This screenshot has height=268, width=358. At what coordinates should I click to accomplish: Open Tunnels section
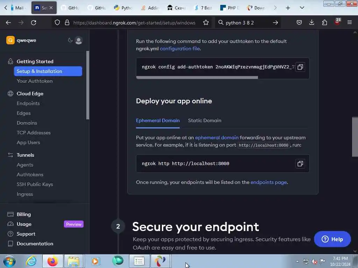(x=25, y=155)
